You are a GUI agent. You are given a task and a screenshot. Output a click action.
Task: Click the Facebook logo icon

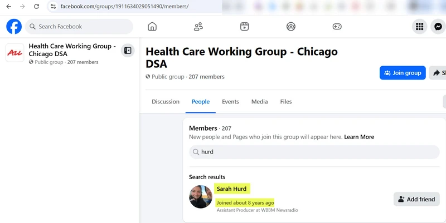pyautogui.click(x=14, y=27)
